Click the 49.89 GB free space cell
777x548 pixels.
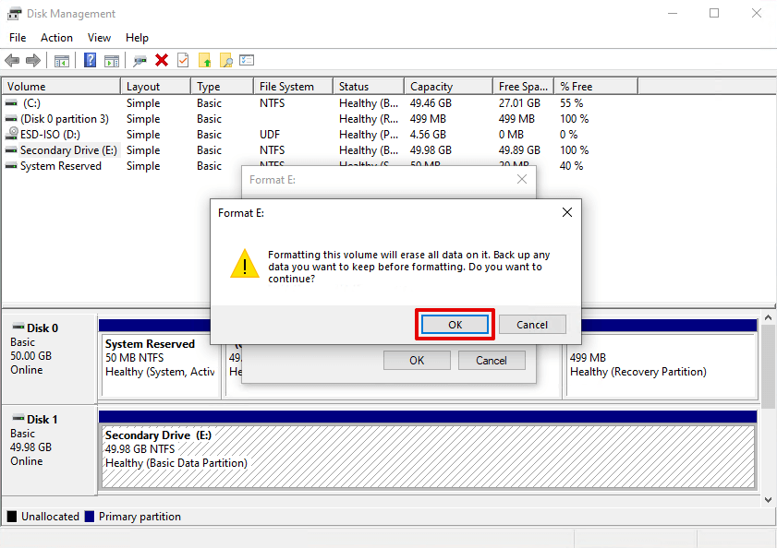click(x=519, y=150)
